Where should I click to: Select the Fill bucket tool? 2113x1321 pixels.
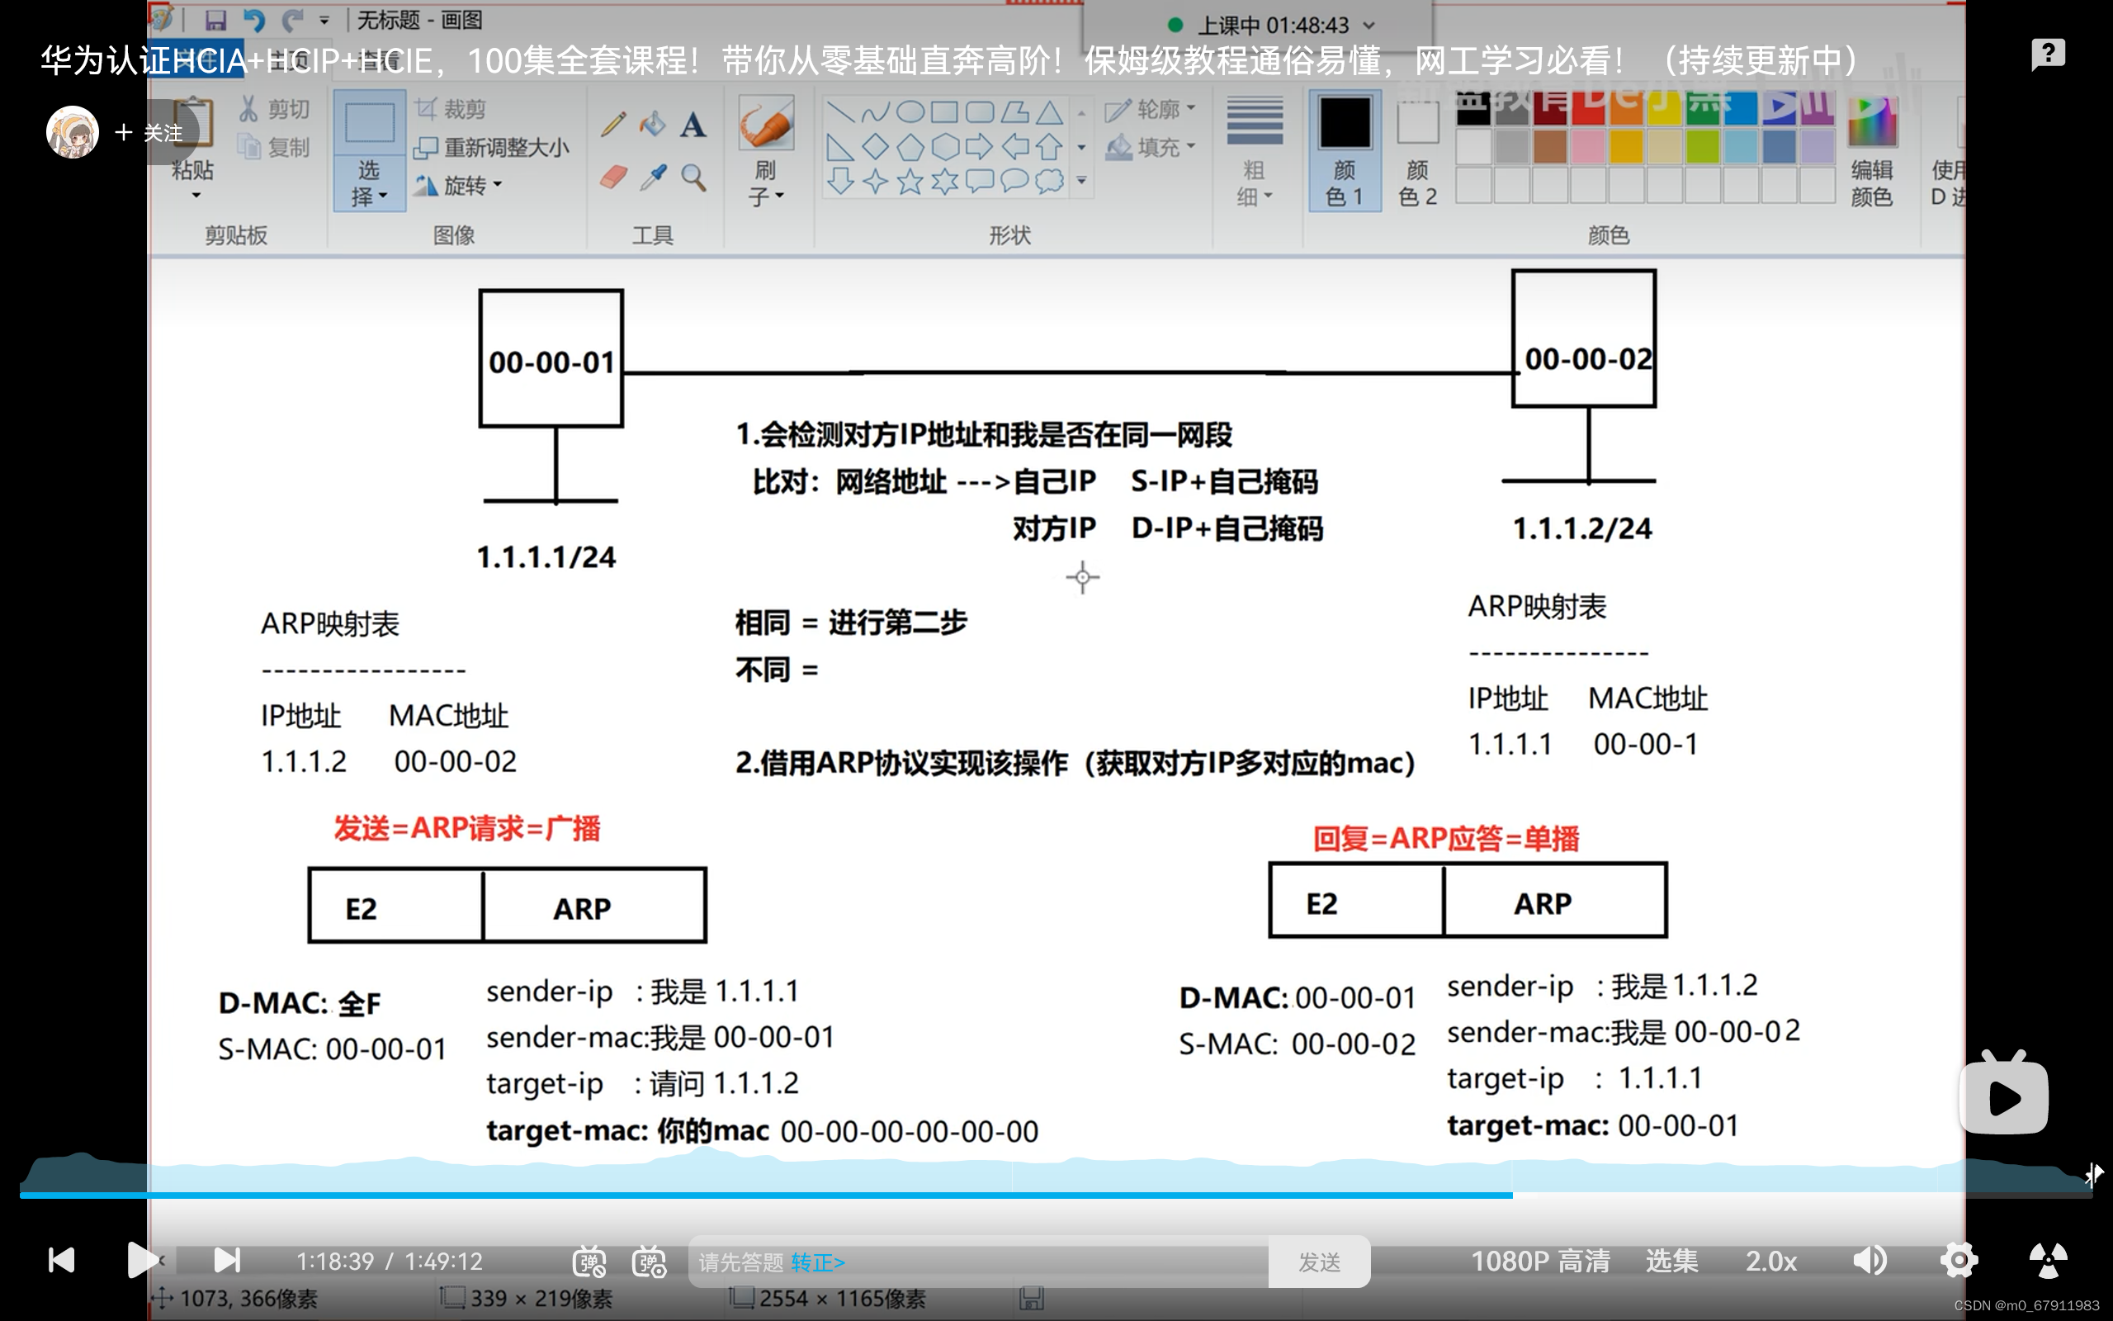[652, 124]
